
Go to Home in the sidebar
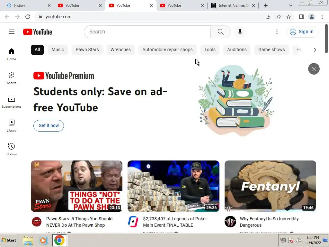pyautogui.click(x=12, y=54)
